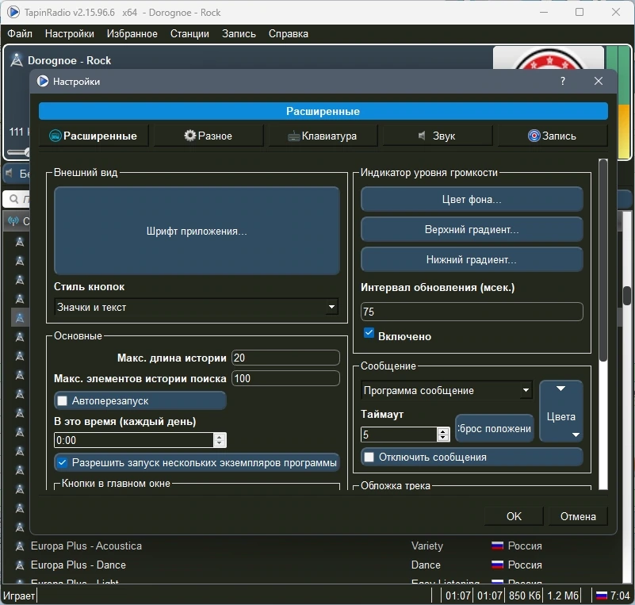Uncheck the Включено volume indicator checkbox

click(369, 333)
